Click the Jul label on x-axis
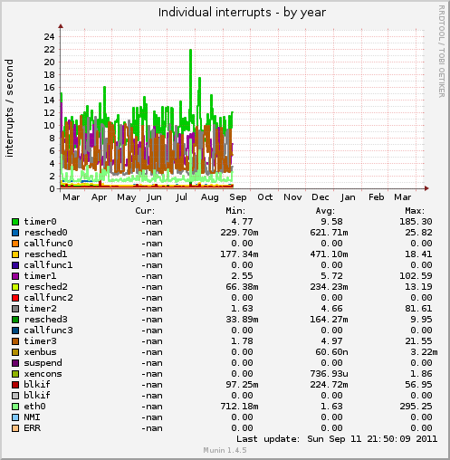450x460 pixels. click(182, 197)
